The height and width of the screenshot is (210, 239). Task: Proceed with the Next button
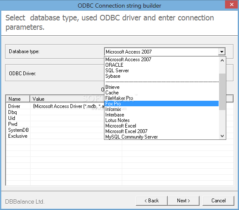[183, 201]
